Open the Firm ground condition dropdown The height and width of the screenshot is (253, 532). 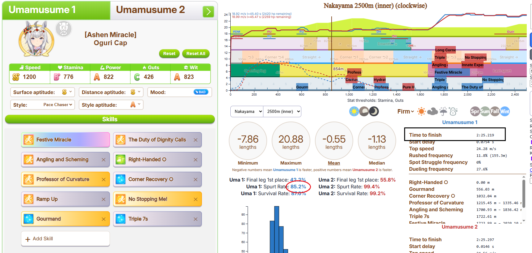(x=405, y=111)
